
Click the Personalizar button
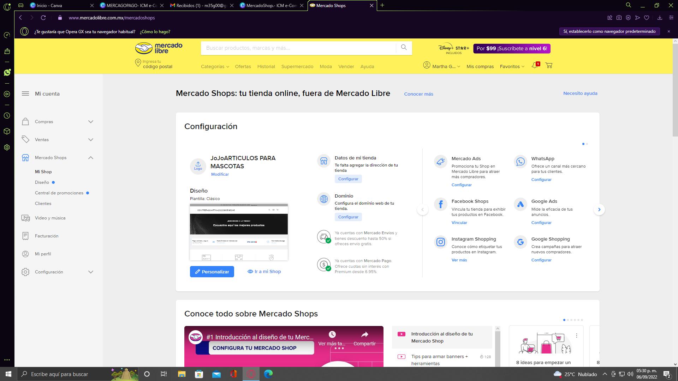(212, 272)
